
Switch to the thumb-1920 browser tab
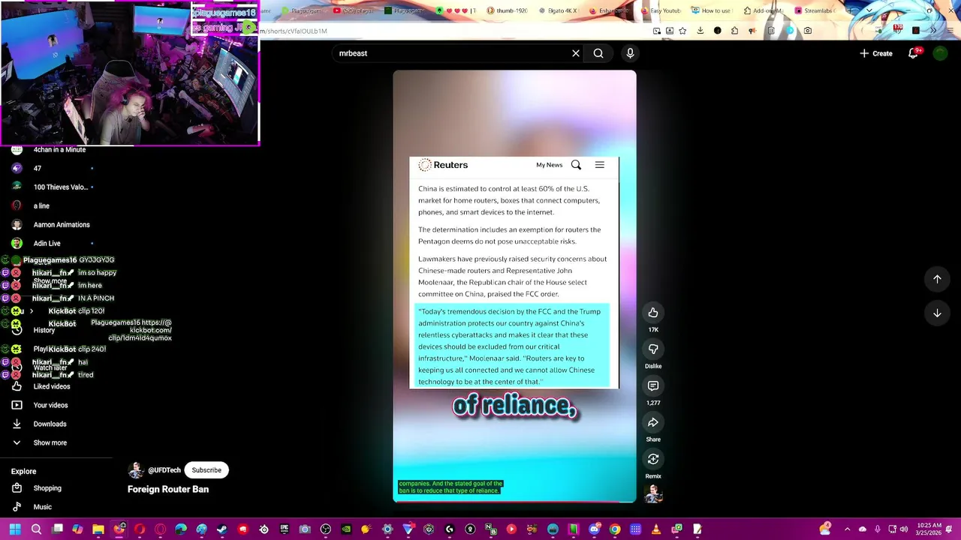point(507,10)
